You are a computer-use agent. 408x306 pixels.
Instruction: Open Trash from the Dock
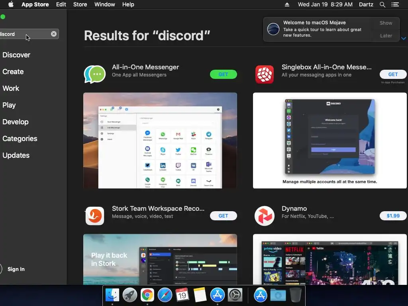[x=296, y=295]
